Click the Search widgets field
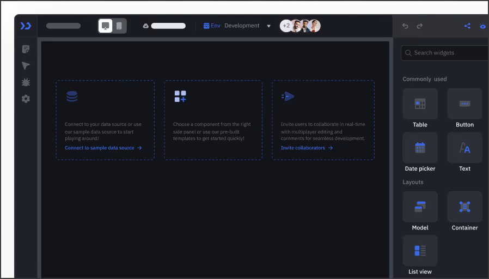Viewport: 489px width, 279px height. click(x=447, y=53)
